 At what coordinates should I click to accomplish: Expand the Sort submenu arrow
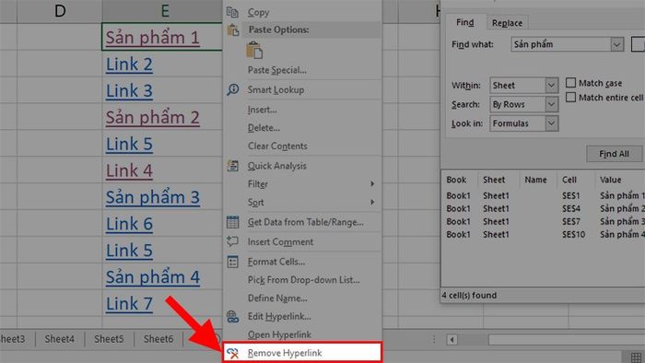click(x=372, y=202)
